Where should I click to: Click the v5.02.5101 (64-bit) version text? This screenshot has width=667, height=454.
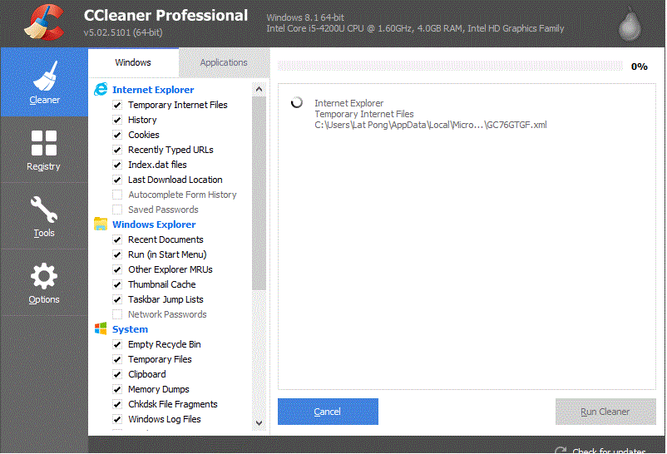[123, 32]
